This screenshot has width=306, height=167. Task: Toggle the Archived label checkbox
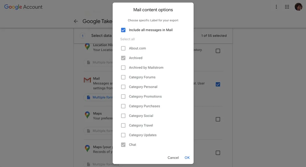pos(123,58)
